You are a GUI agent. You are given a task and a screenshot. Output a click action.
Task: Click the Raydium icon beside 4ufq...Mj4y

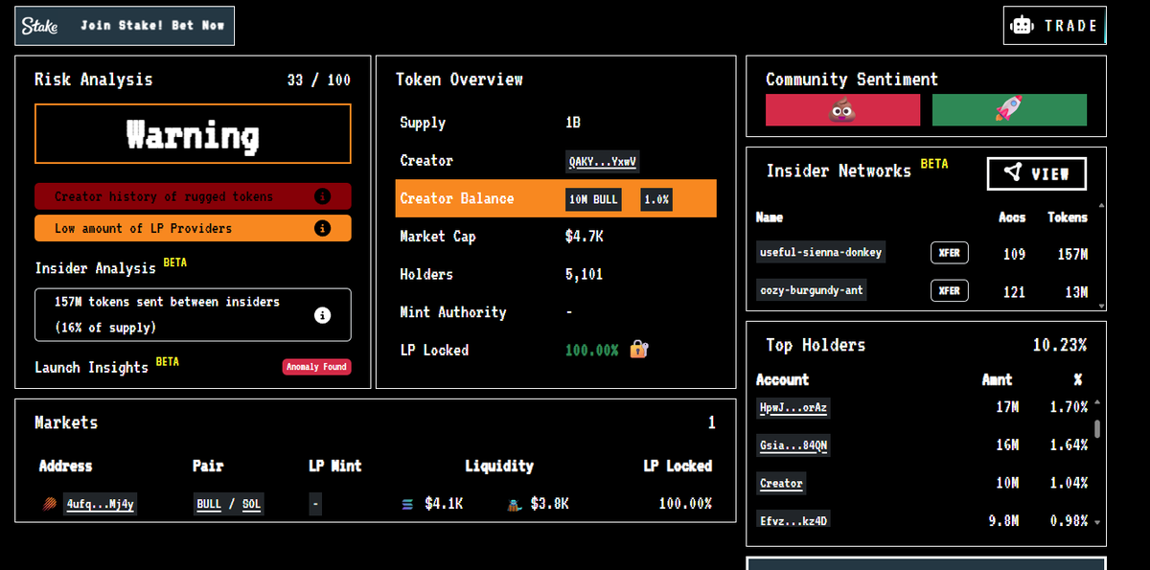tap(51, 504)
